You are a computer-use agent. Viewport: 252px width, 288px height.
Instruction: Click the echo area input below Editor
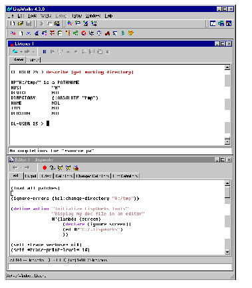(x=120, y=267)
